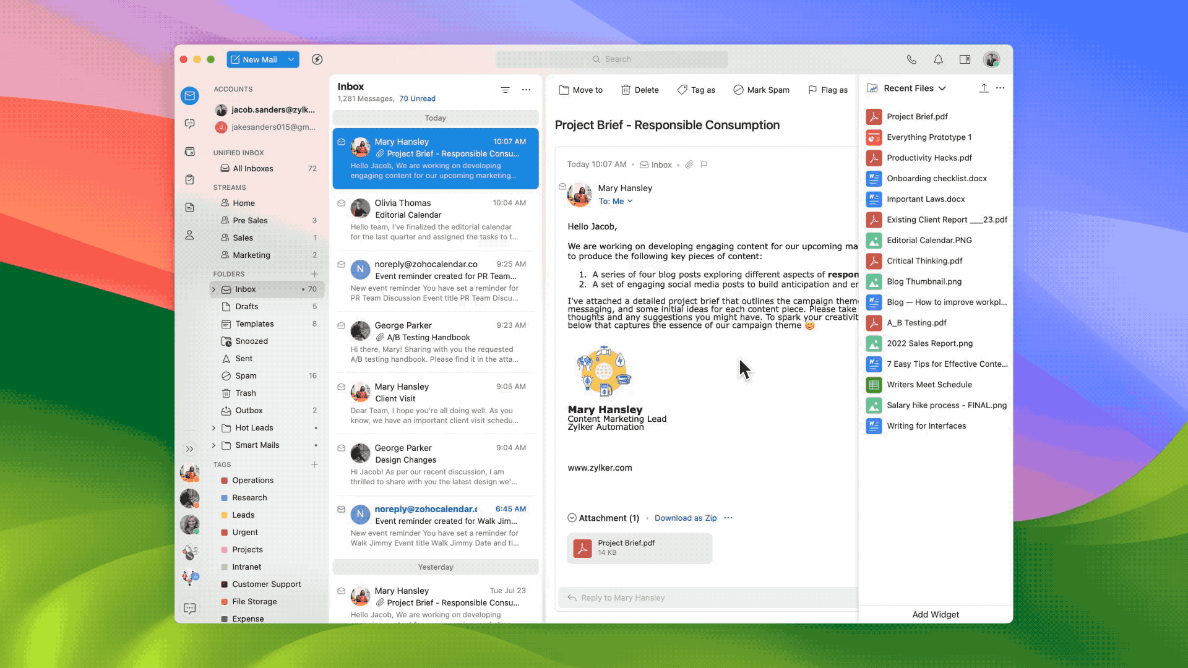Open the New Mail dropdown arrow
This screenshot has height=668, width=1188.
(291, 59)
